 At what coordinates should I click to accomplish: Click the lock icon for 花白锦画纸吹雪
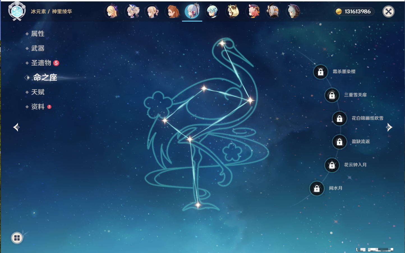tap(339, 119)
